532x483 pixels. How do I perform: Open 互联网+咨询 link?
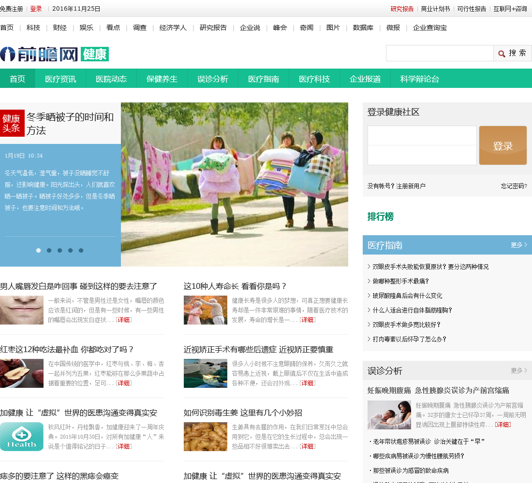[510, 9]
